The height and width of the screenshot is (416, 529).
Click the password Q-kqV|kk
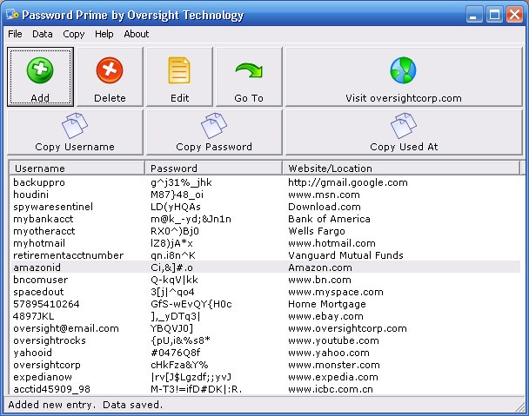coord(174,280)
